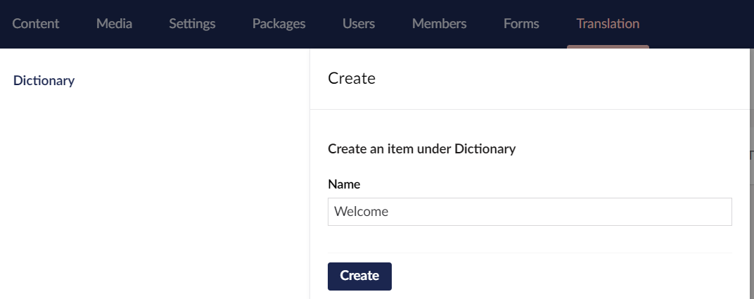Select the Members section
The width and height of the screenshot is (754, 299).
coord(439,23)
